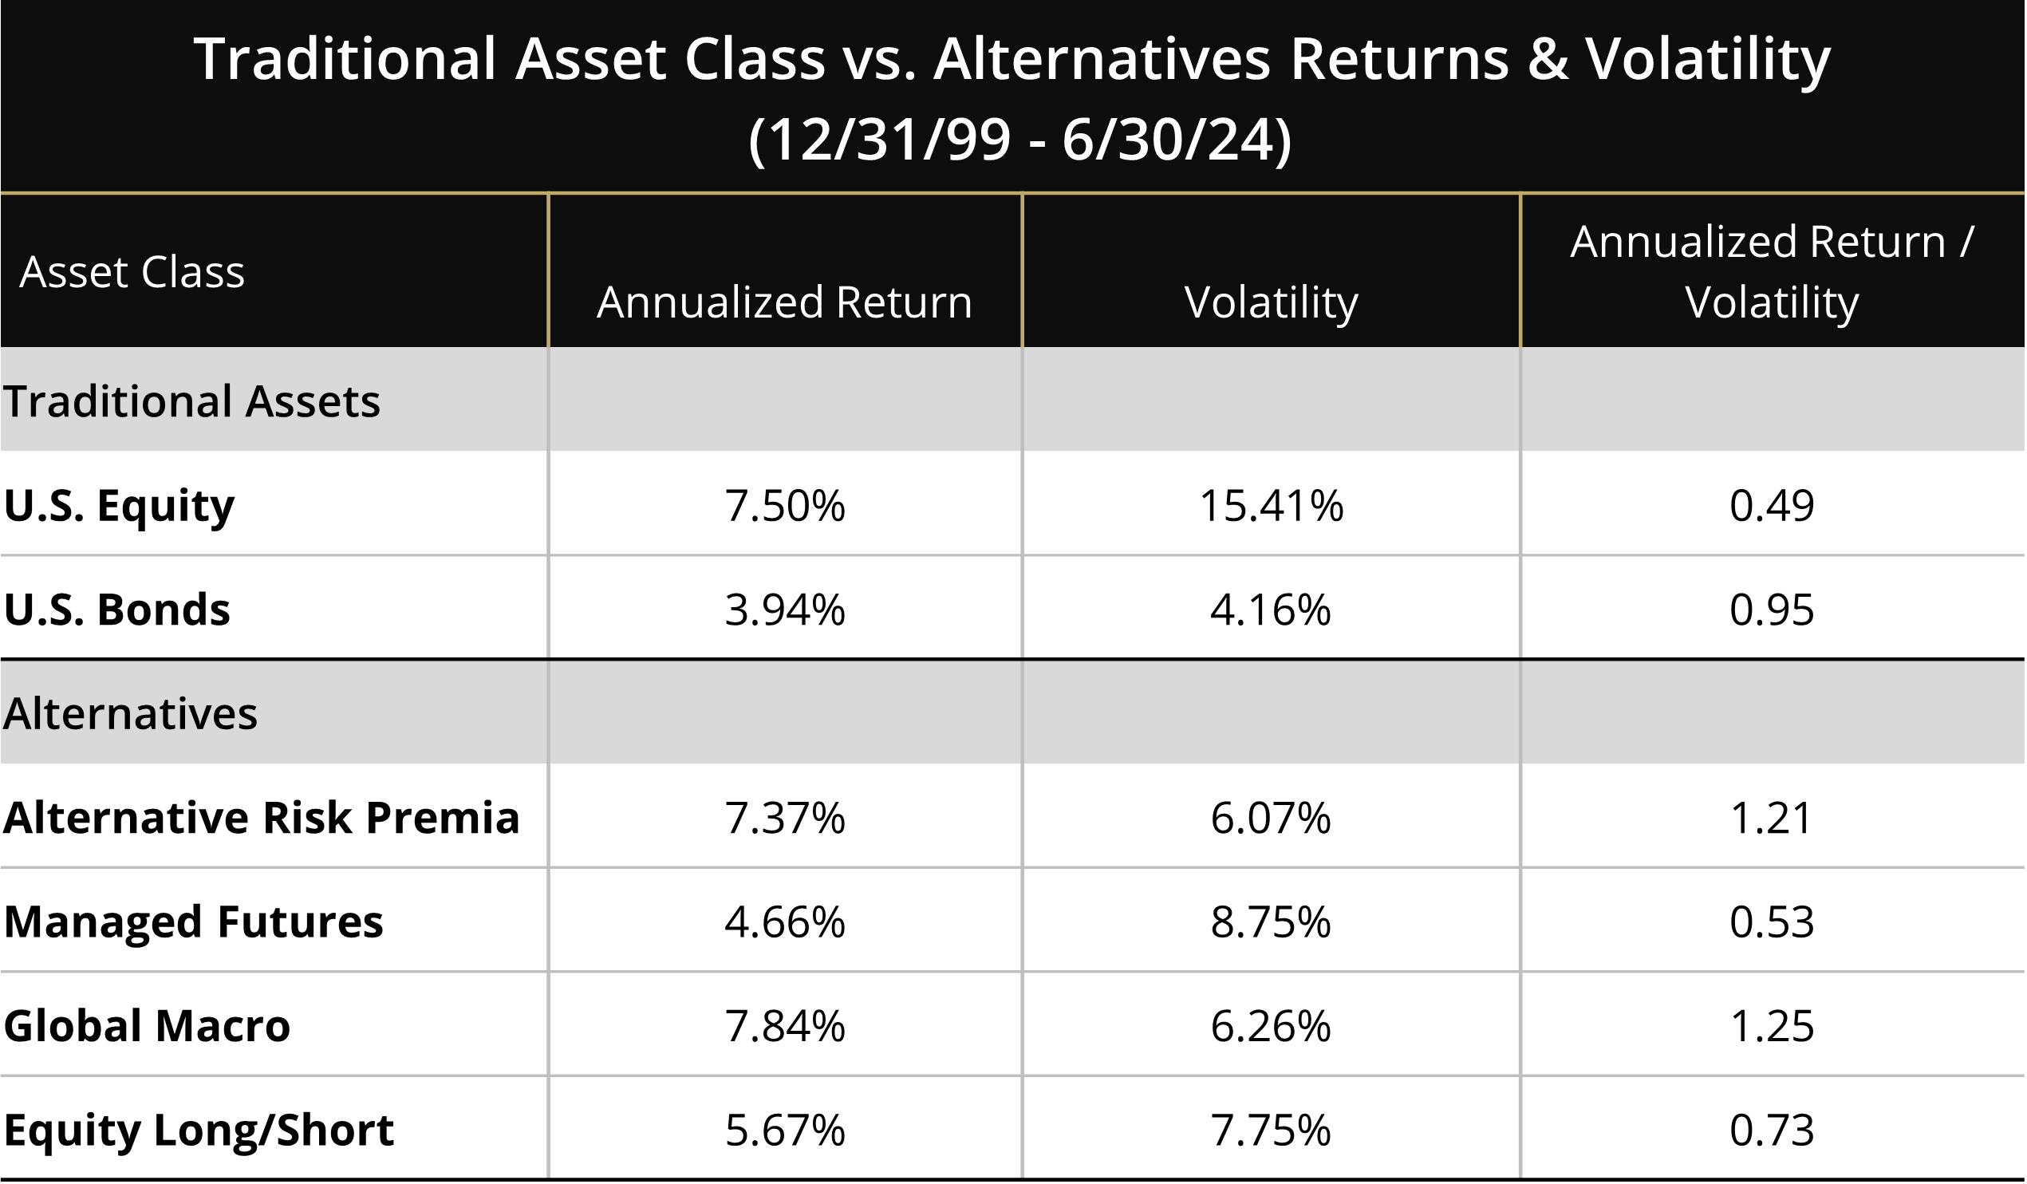Select the Managed Futures row label
2027x1184 pixels.
click(193, 922)
